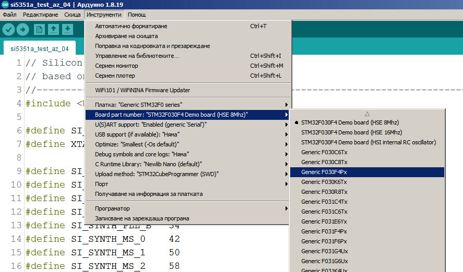Viewport: 463px width, 272px height.
Task: Open the Помощ menu
Action: pyautogui.click(x=137, y=15)
